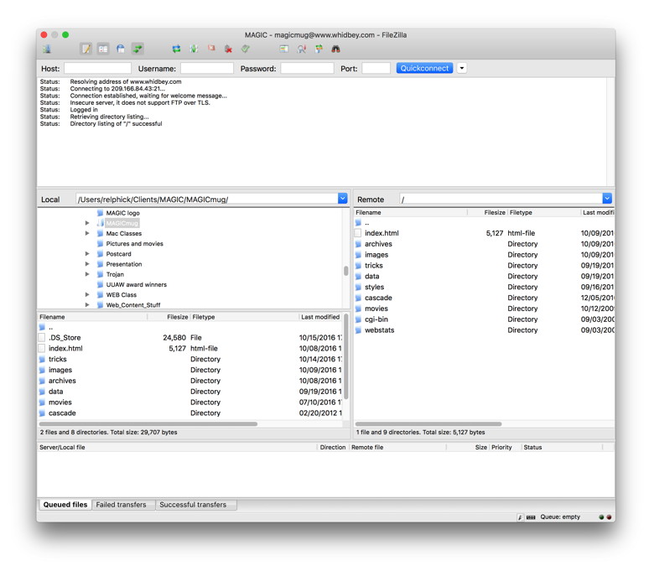Click the remote file list horizontal scrollbar
Image resolution: width=654 pixels, height=566 pixels.
tap(428, 423)
